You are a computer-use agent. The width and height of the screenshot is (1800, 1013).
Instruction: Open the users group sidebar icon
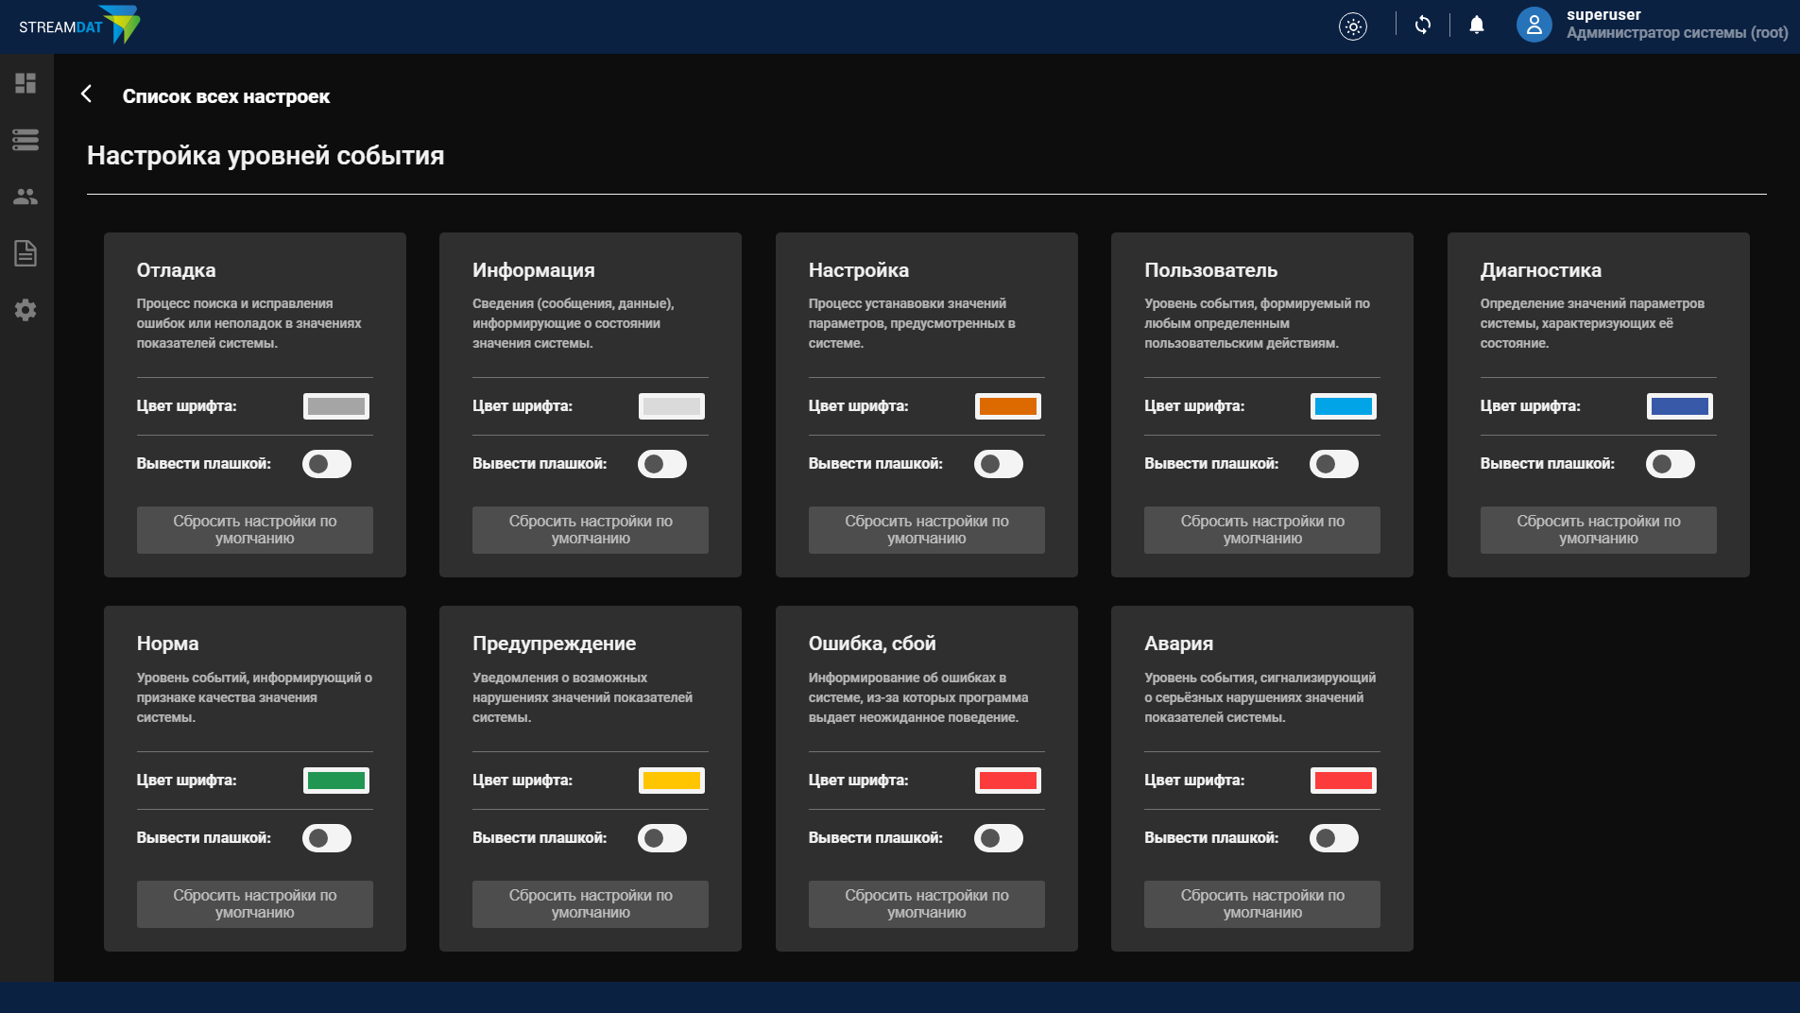[x=26, y=197]
